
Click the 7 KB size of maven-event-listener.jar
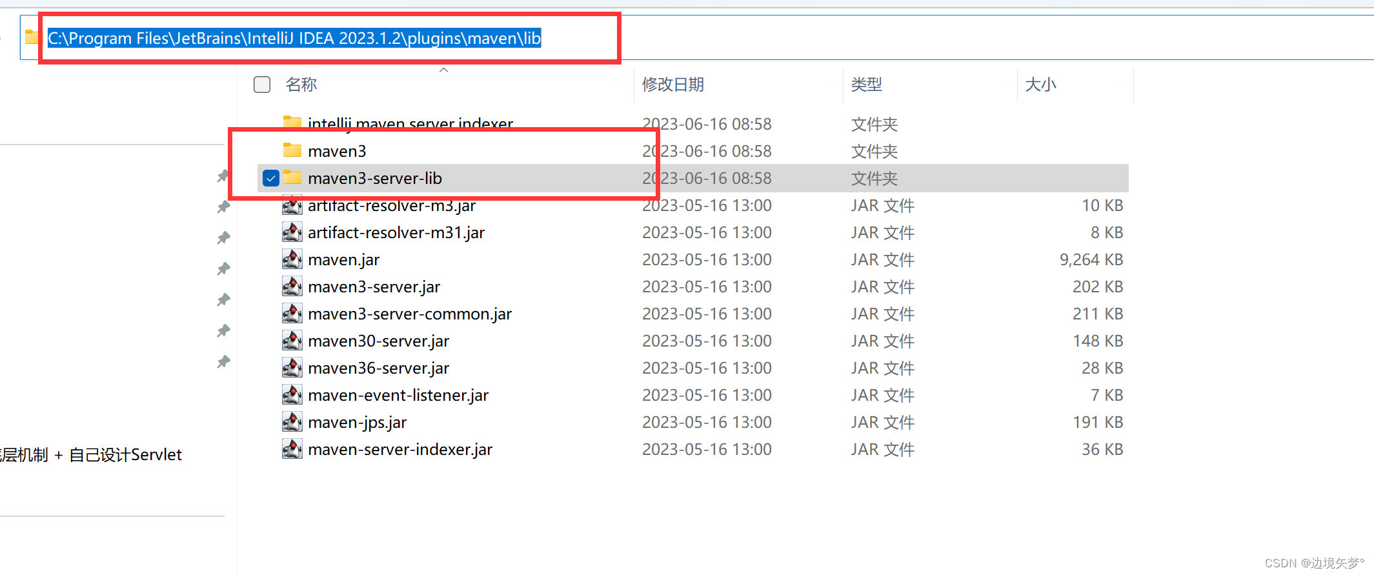pyautogui.click(x=1107, y=395)
